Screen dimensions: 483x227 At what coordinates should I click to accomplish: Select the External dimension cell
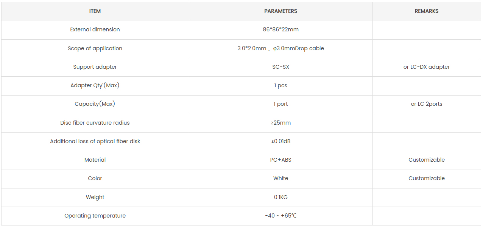click(x=95, y=29)
